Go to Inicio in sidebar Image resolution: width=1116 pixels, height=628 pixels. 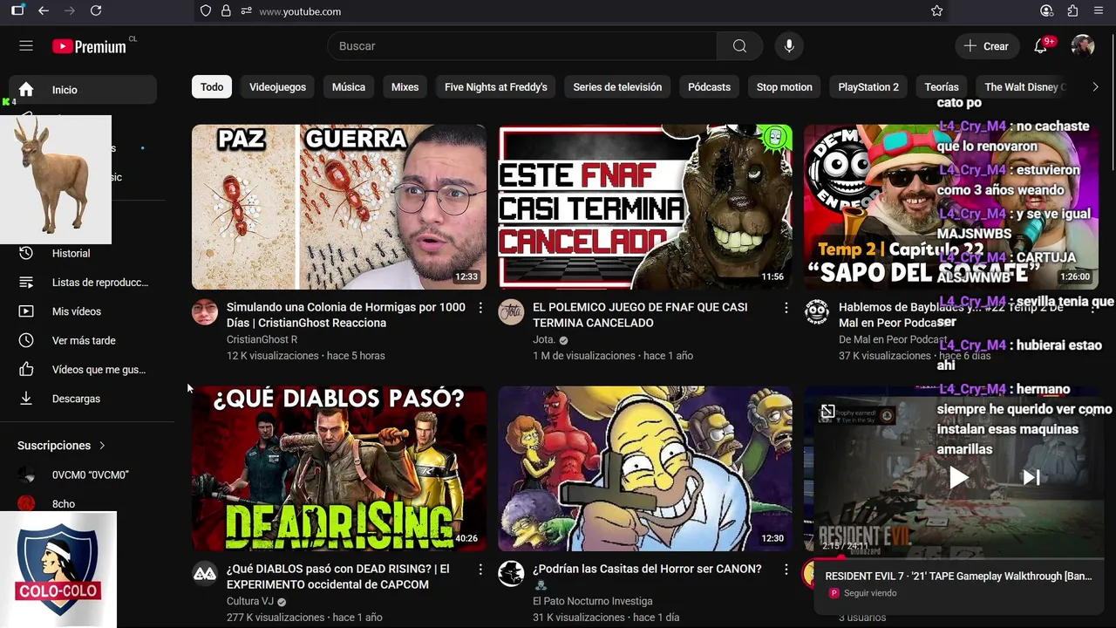tap(83, 90)
